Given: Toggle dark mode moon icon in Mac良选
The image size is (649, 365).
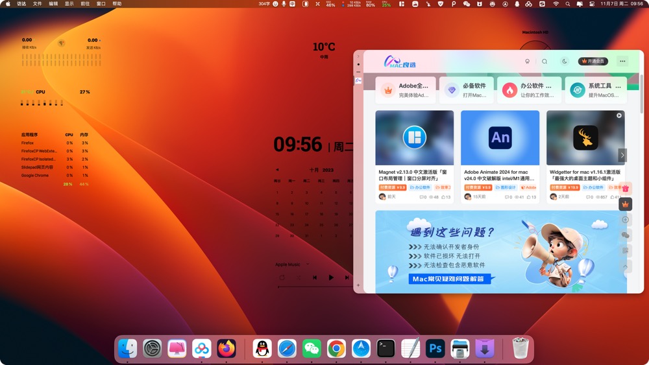Looking at the screenshot, I should (565, 61).
